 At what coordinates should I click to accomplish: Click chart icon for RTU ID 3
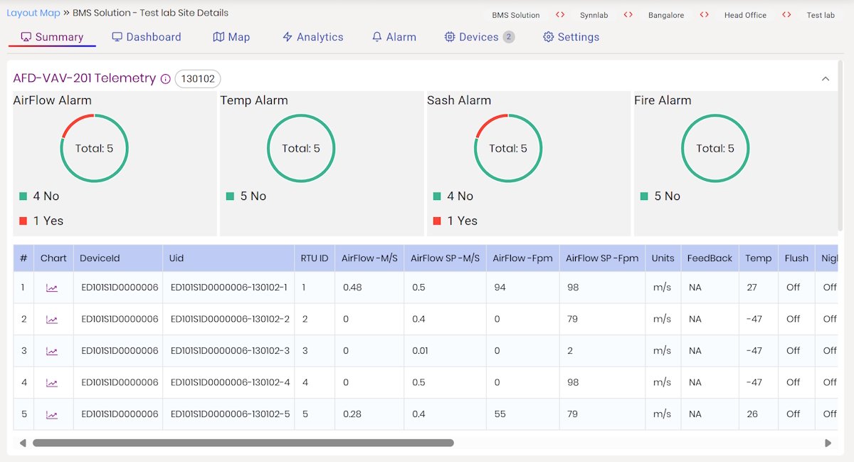[x=52, y=351]
